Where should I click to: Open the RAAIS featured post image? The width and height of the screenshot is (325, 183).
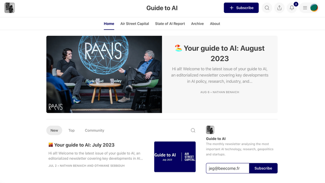coord(104,74)
